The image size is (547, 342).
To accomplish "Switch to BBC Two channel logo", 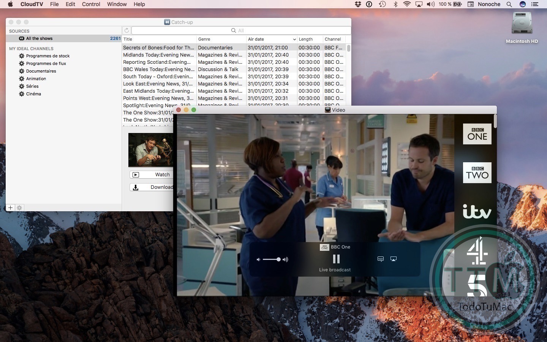I will 477,173.
